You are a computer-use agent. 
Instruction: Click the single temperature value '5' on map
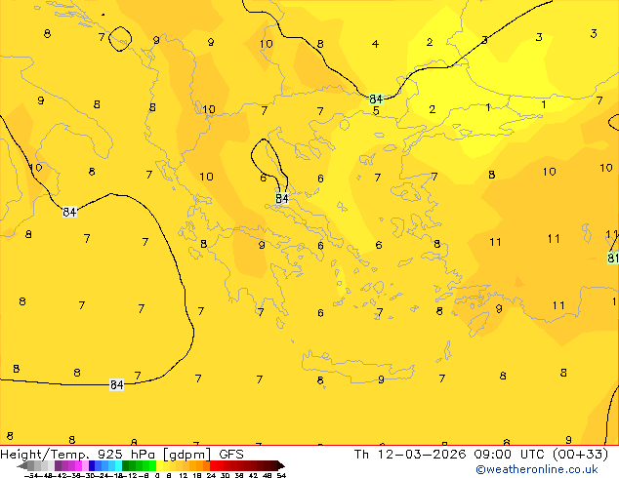(376, 111)
